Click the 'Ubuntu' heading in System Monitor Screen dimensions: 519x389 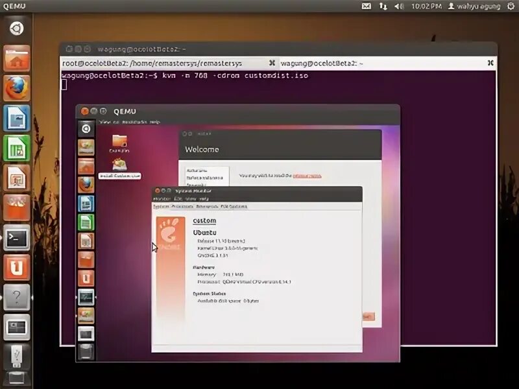pos(204,233)
